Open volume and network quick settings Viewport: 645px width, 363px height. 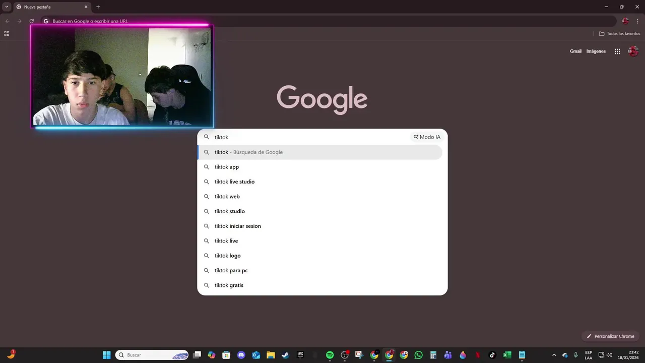pos(605,355)
